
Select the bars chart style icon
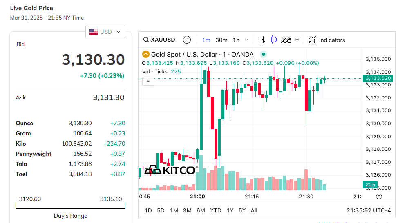point(262,40)
